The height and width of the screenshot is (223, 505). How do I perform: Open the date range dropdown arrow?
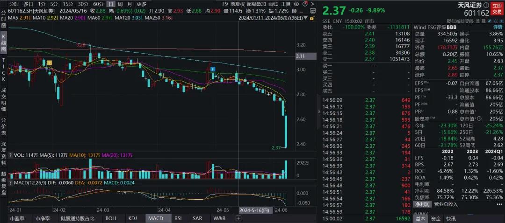coord(306,18)
